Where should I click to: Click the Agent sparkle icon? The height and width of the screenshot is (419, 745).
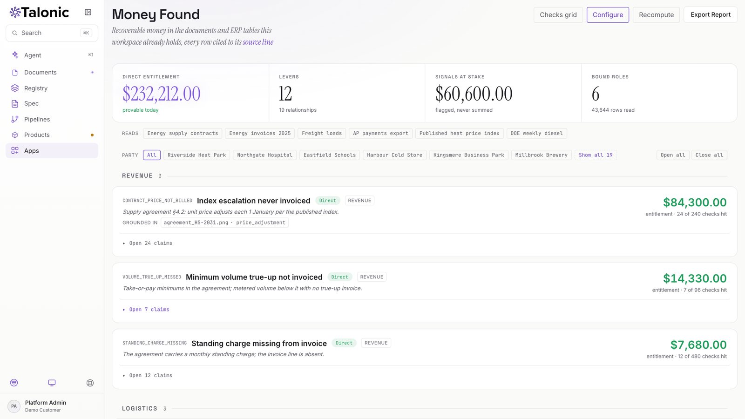point(15,55)
